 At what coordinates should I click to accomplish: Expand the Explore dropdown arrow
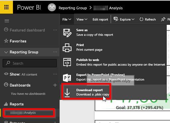pyautogui.click(x=133, y=19)
